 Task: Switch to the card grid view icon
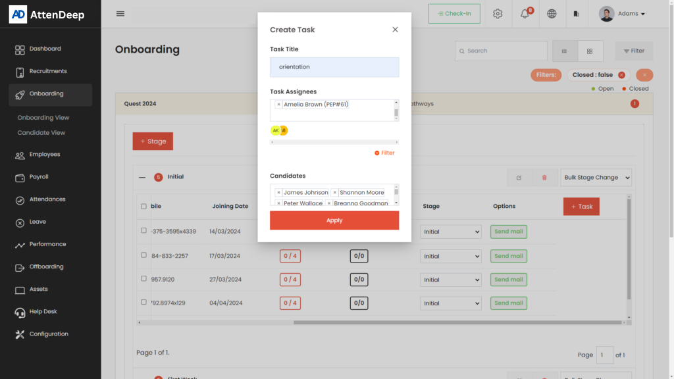click(590, 51)
